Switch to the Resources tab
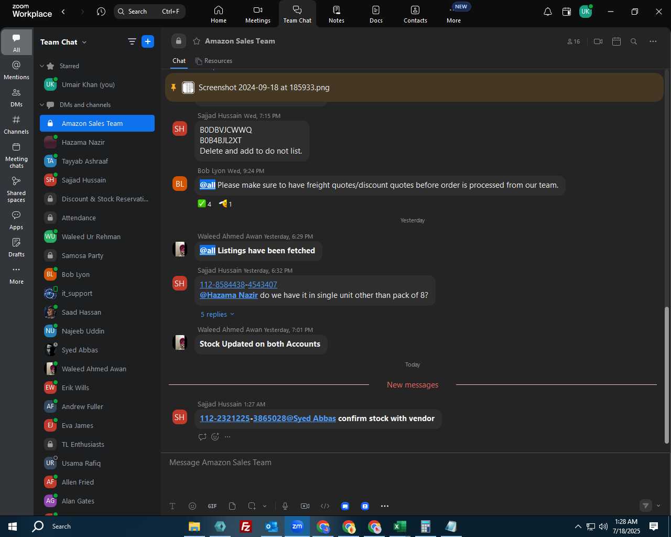The image size is (671, 537). point(214,61)
